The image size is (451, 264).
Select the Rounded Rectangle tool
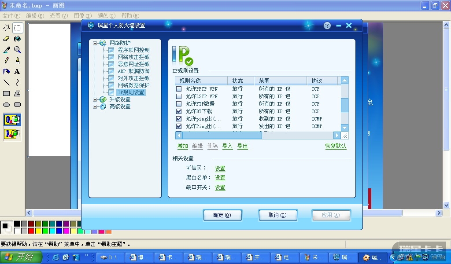click(x=18, y=105)
